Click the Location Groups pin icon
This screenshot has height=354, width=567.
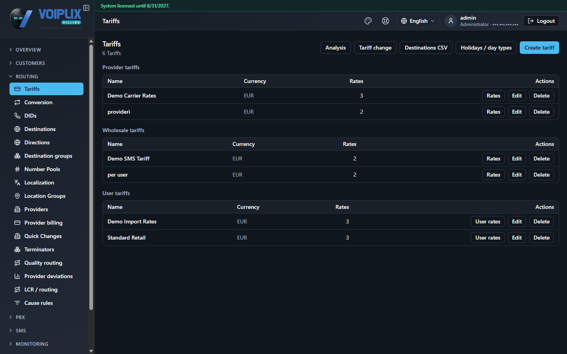pyautogui.click(x=17, y=196)
